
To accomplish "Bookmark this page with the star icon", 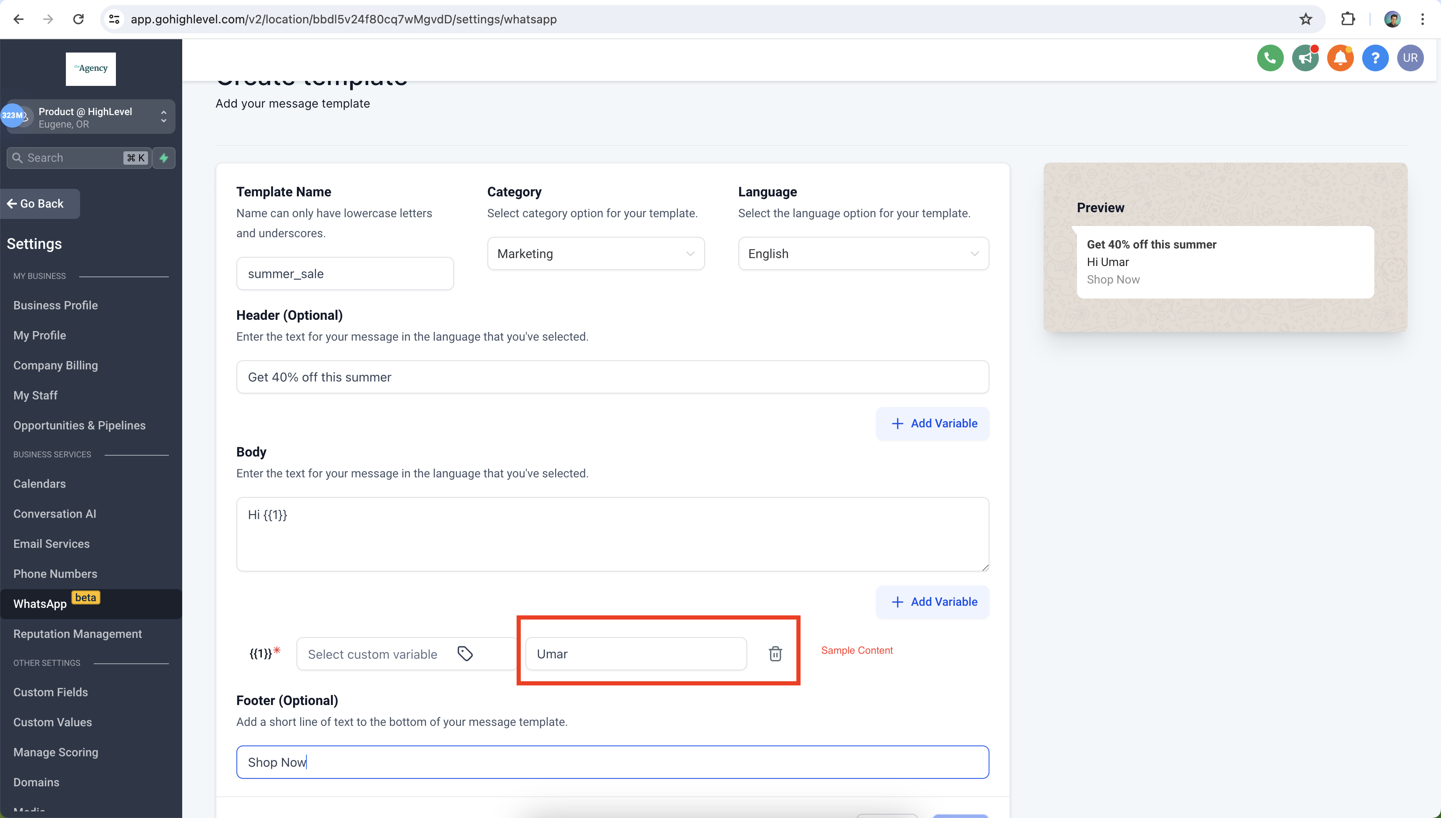I will coord(1305,19).
